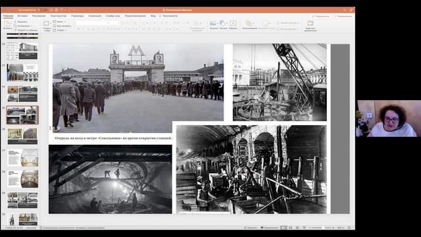Image resolution: width=421 pixels, height=237 pixels.
Task: Click the zoom slider in status bar
Action: pyautogui.click(x=322, y=228)
